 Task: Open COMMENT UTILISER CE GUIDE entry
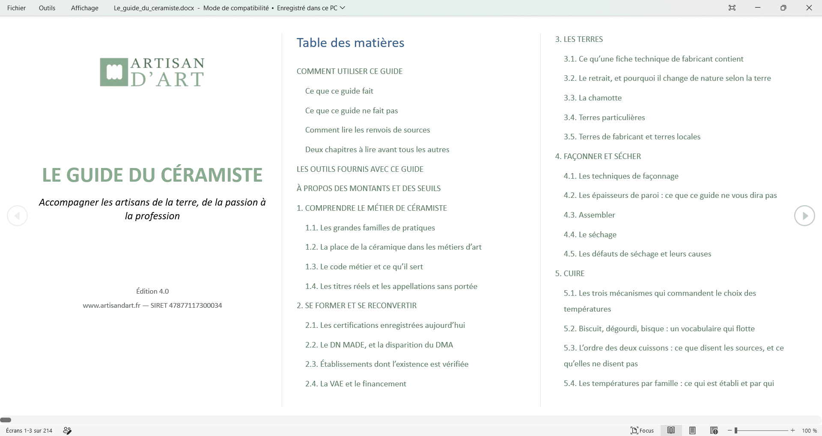click(x=349, y=71)
